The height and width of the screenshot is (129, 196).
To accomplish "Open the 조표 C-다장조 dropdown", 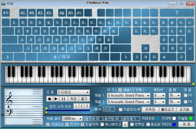I will [x=73, y=92].
